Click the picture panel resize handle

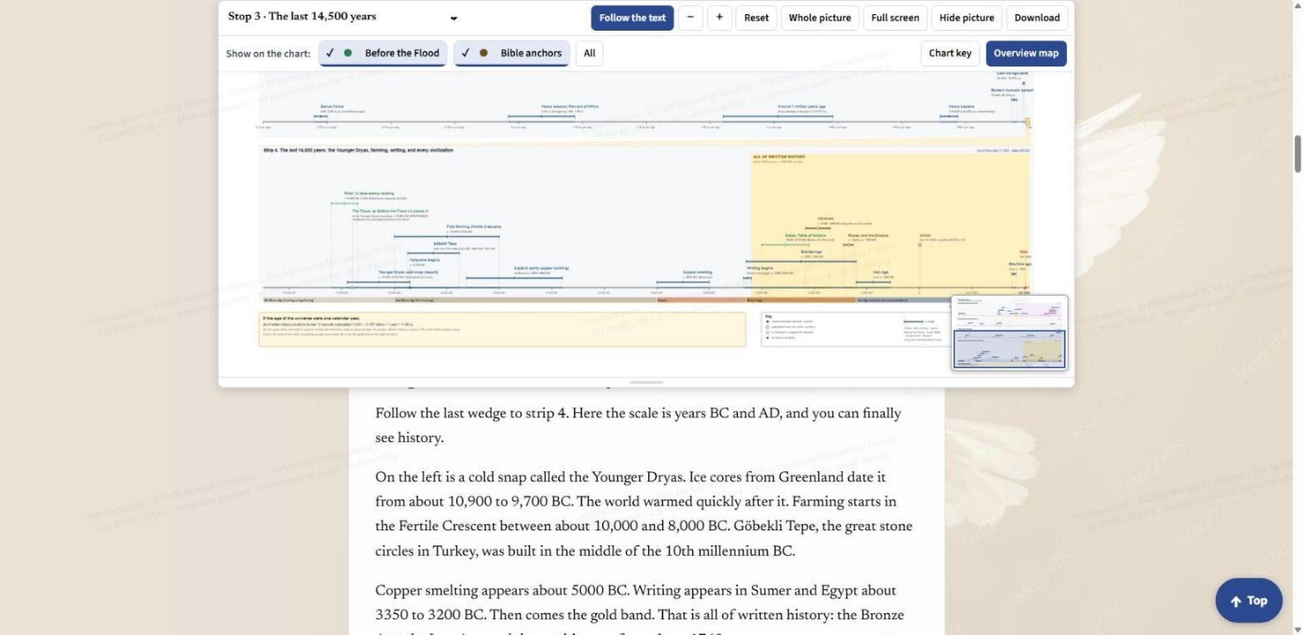click(647, 382)
